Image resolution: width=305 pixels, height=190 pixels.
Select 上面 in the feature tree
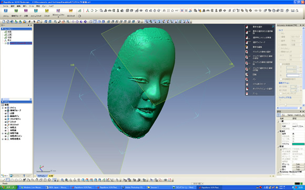tap(9, 35)
